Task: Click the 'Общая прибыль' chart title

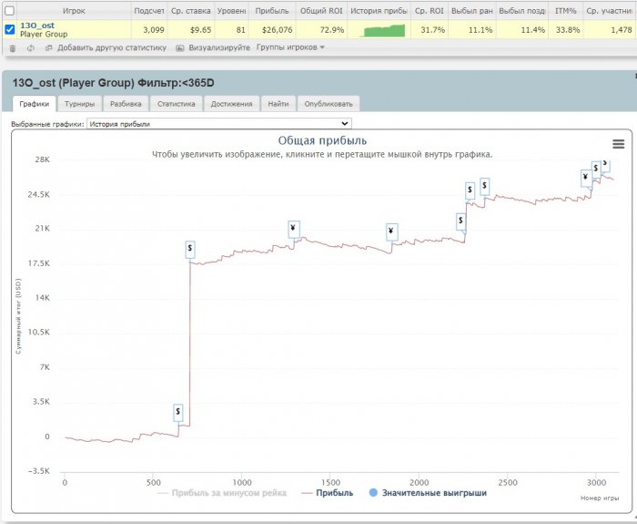Action: point(322,140)
